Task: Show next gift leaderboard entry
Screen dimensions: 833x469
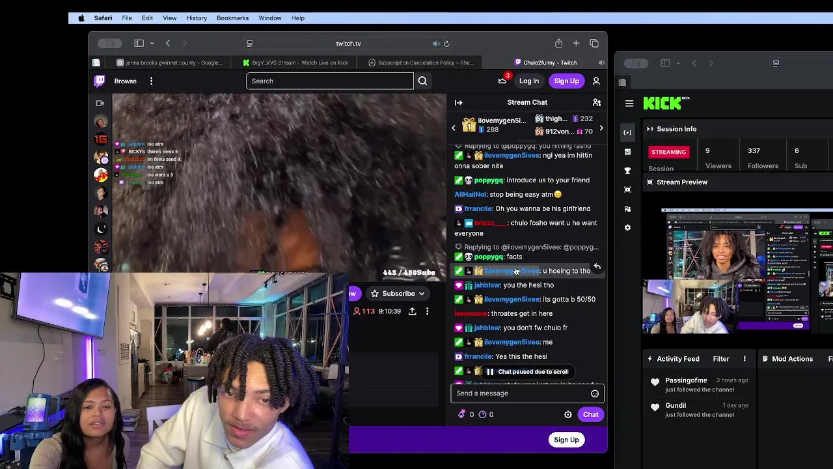Action: (601, 128)
